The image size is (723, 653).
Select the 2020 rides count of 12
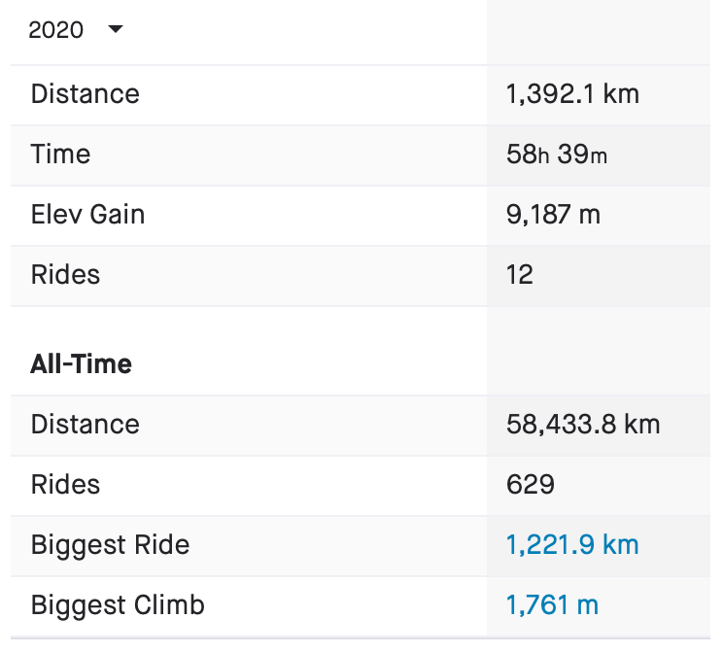(520, 275)
